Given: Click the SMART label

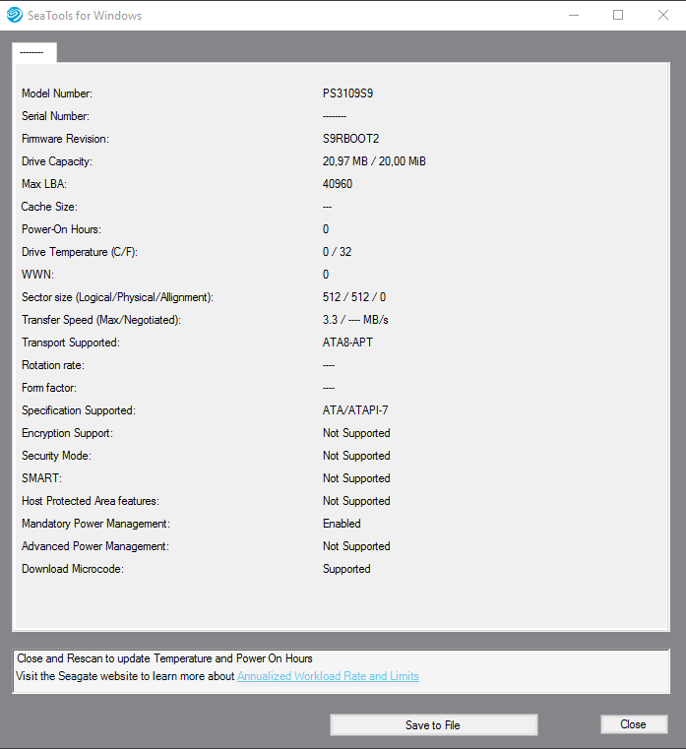Looking at the screenshot, I should pyautogui.click(x=41, y=478).
